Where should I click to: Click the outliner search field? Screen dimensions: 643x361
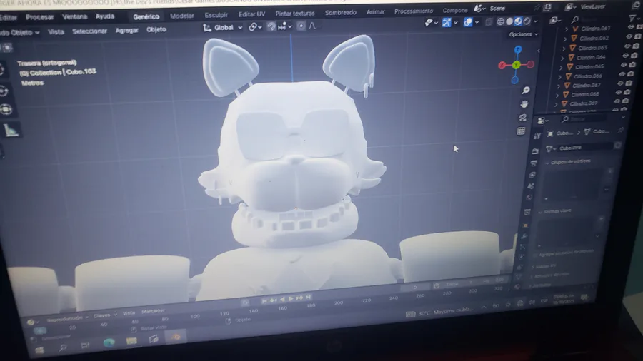coord(597,19)
